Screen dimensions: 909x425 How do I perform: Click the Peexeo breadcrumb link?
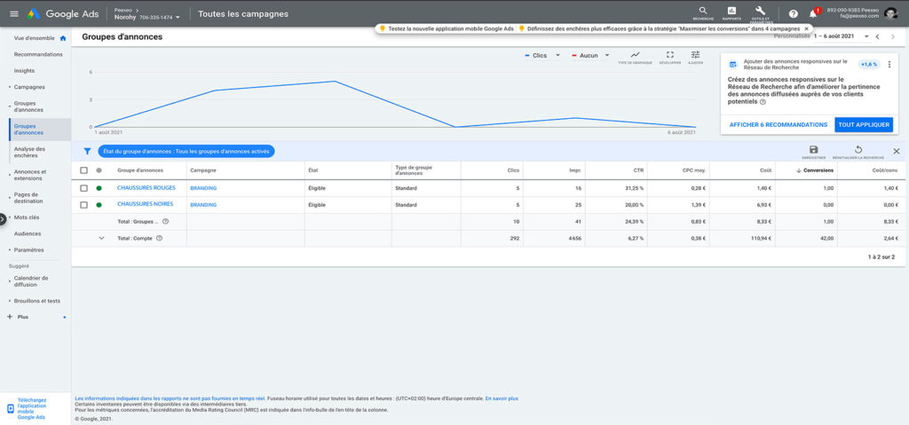123,10
